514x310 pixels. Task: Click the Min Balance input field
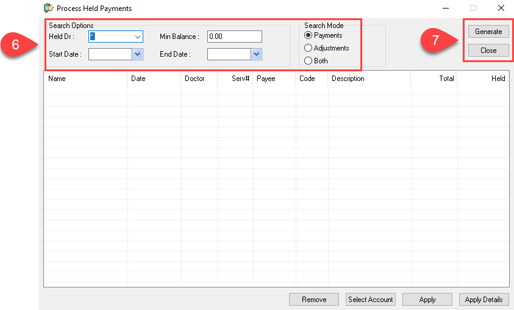(x=235, y=37)
